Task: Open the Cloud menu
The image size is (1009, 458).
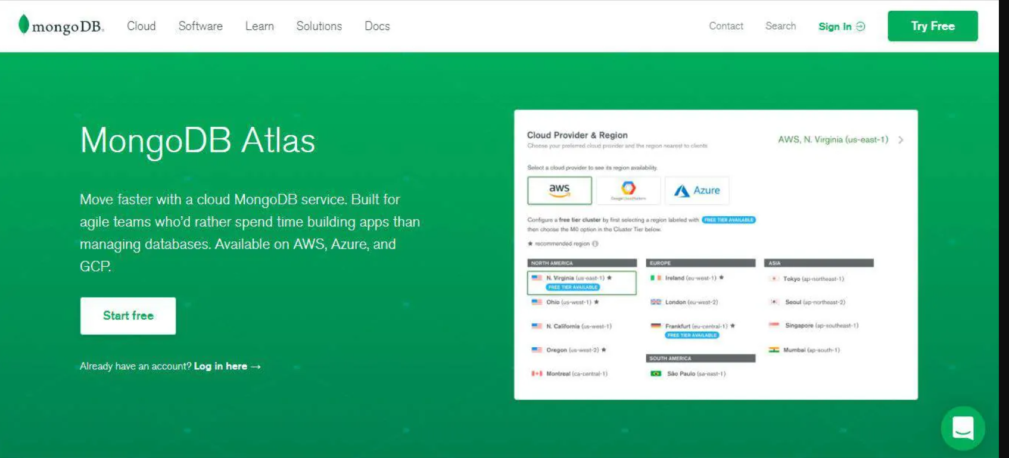Action: 141,26
